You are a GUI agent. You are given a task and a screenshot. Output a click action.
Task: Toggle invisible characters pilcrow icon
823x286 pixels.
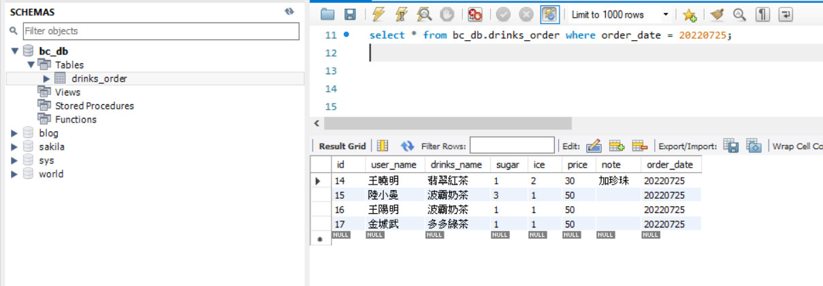point(763,14)
